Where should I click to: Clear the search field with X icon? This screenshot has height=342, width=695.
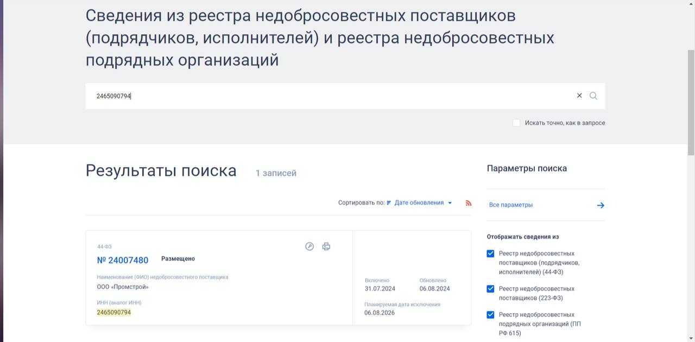579,96
